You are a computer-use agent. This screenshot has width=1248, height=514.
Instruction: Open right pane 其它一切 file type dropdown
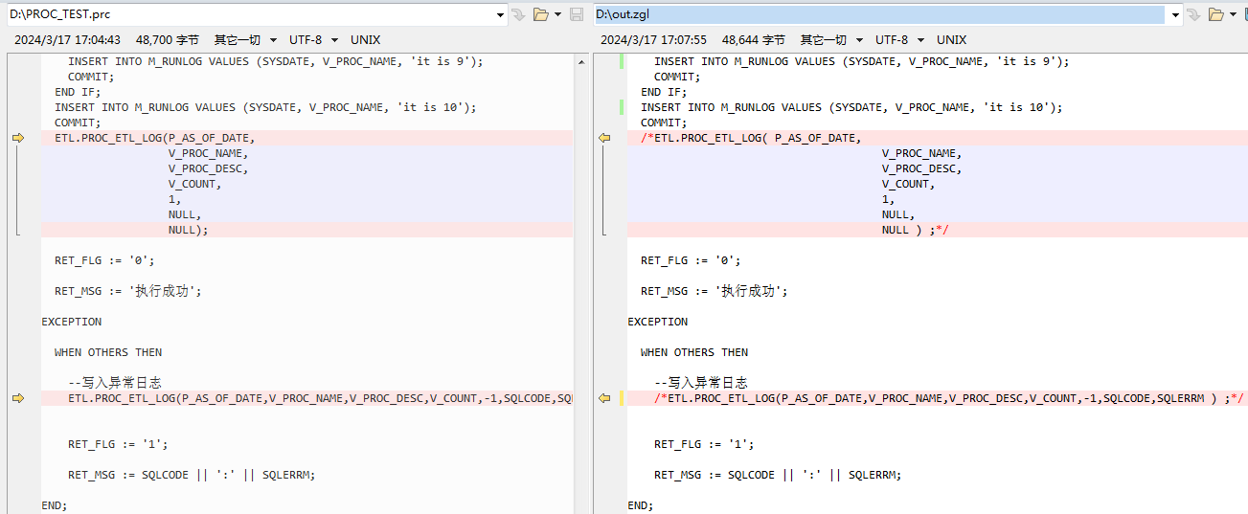coord(831,39)
